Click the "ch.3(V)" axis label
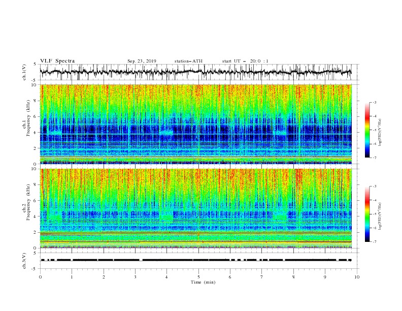402x311 pixels. (x=24, y=261)
